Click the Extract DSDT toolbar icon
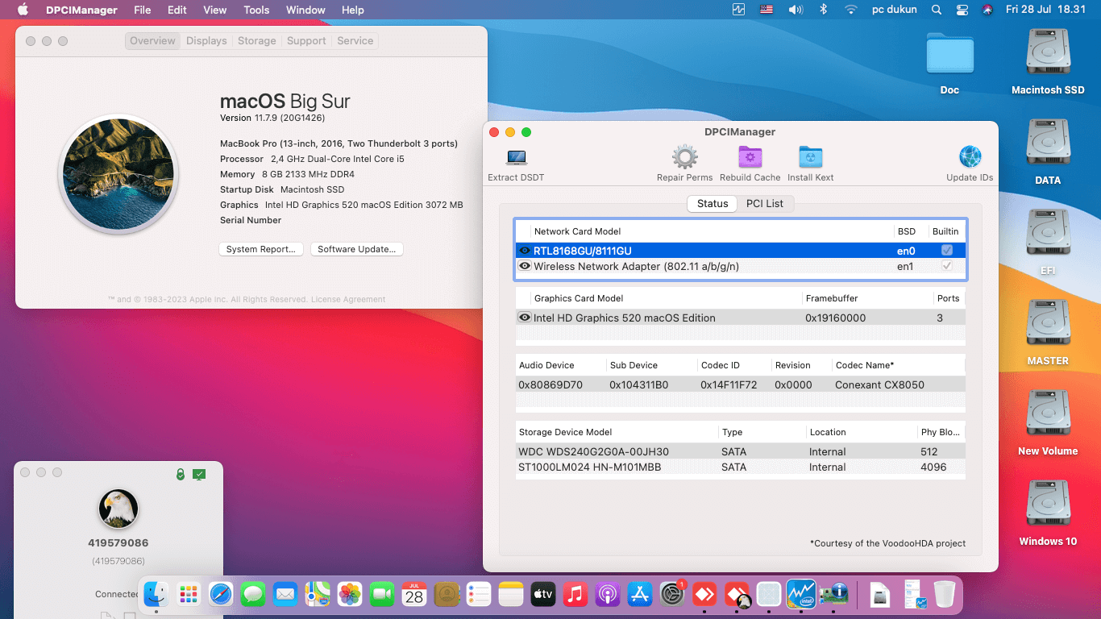 point(516,158)
